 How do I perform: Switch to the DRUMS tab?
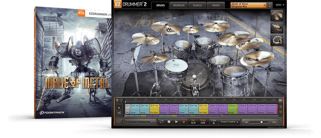coord(160,5)
